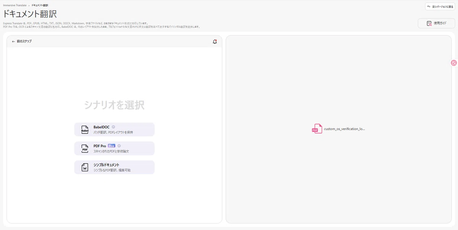Click the pink PDF file icon
The image size is (458, 230).
(317, 129)
